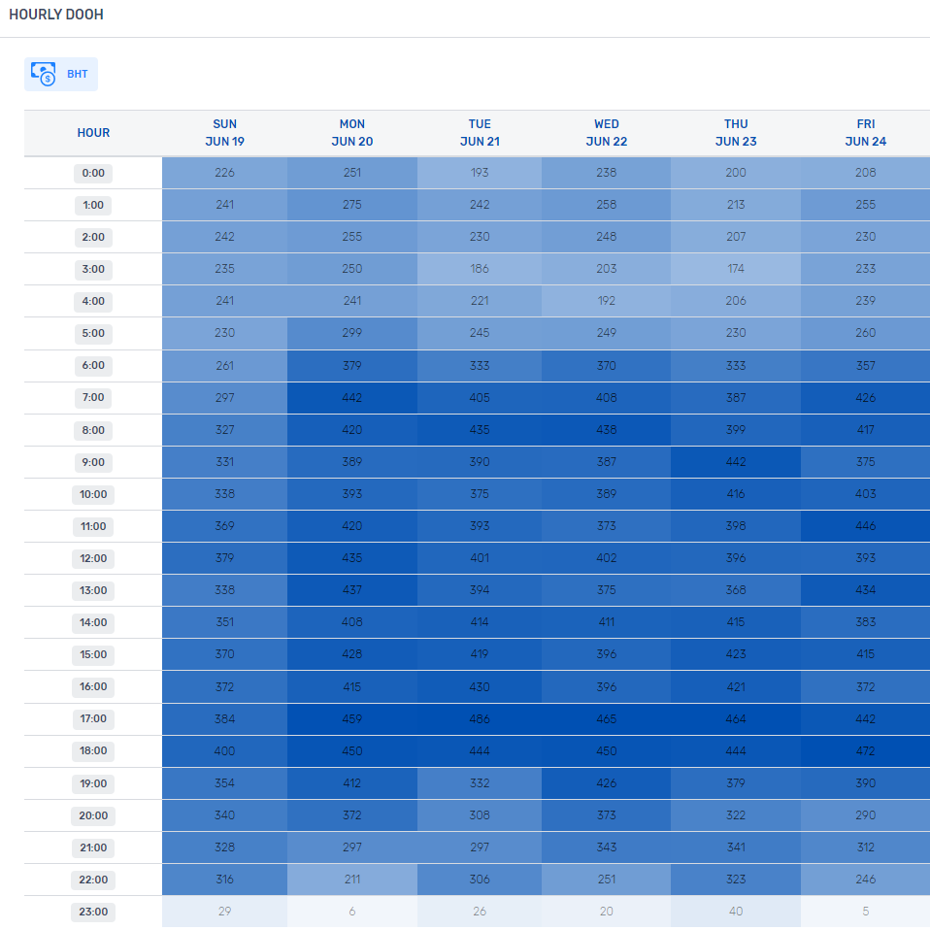
Task: Click the Wednesday 17:00 cell showing 465
Action: click(606, 718)
